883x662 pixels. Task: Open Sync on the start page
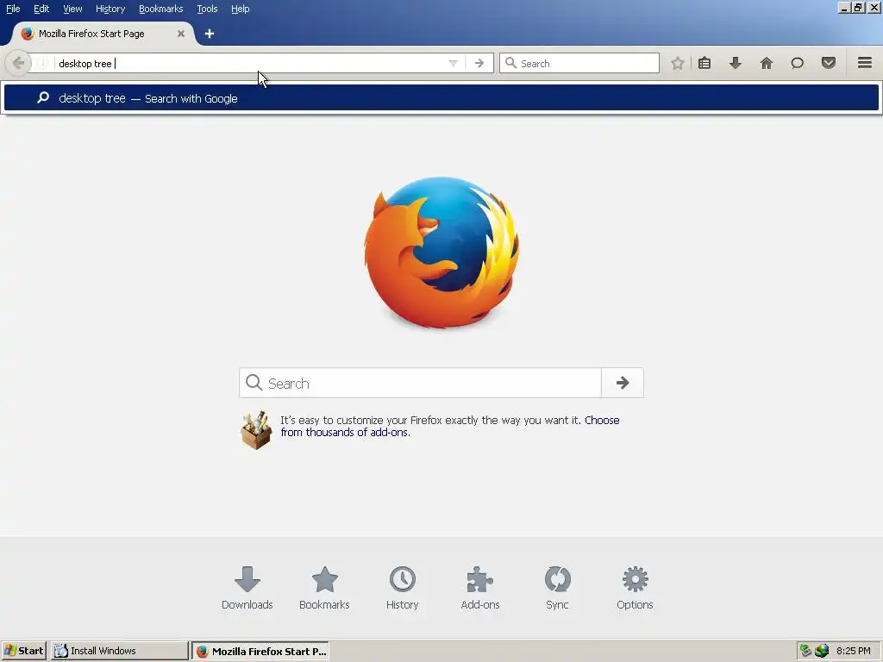(x=558, y=588)
